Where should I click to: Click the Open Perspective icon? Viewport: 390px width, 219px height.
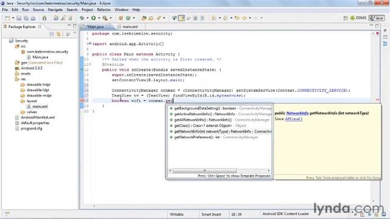click(x=346, y=18)
